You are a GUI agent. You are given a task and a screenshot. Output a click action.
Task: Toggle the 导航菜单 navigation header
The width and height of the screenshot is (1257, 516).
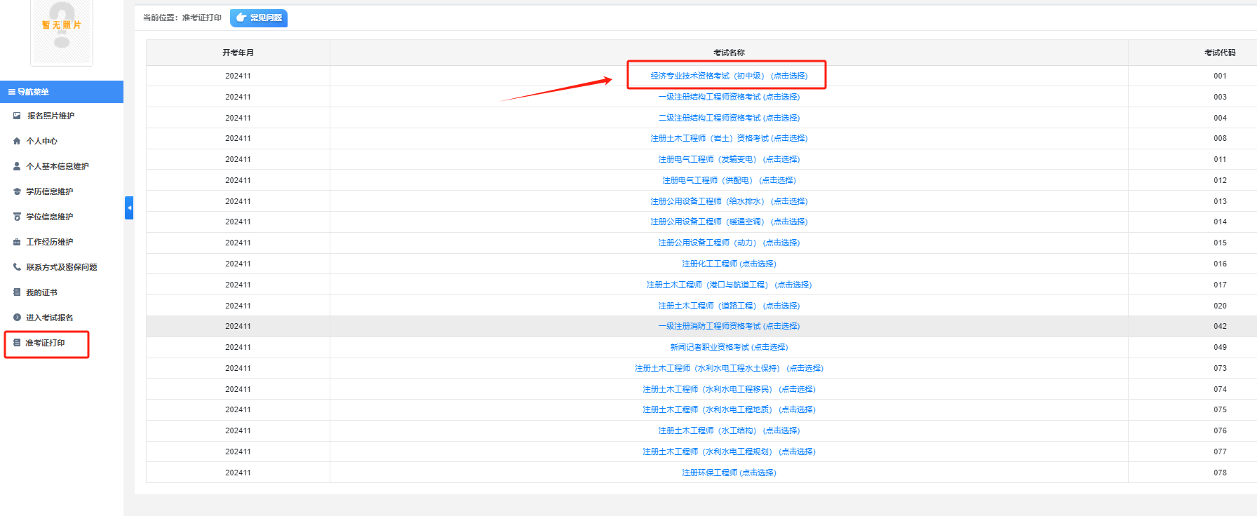click(x=62, y=92)
